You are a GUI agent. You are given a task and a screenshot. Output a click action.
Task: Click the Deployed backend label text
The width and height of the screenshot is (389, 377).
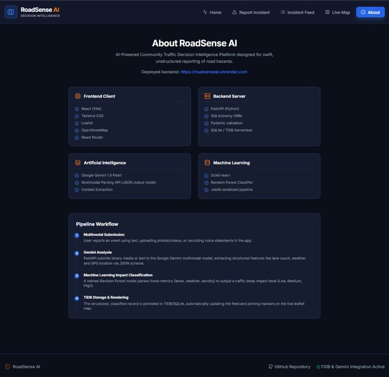click(x=160, y=72)
